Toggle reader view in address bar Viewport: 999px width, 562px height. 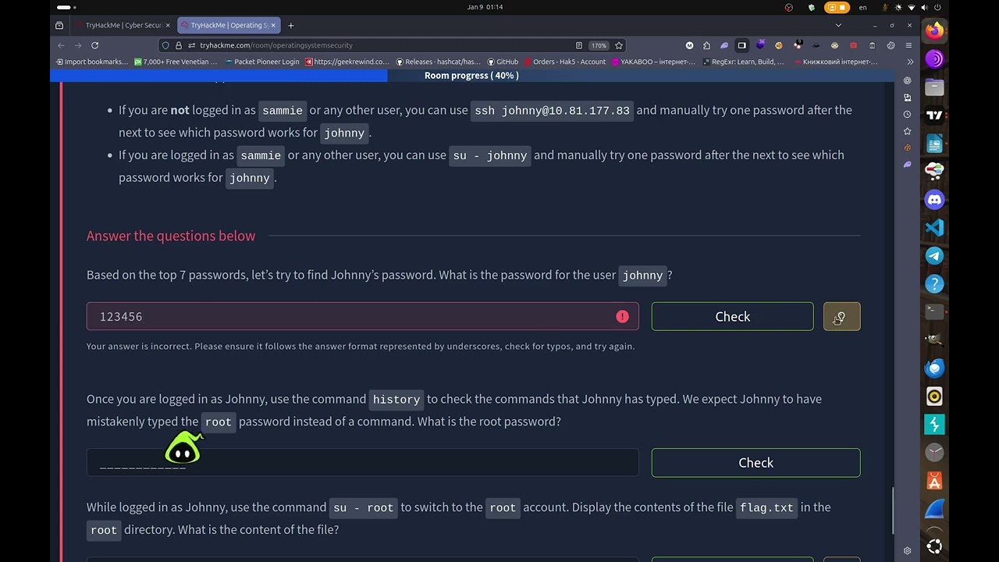pos(578,45)
